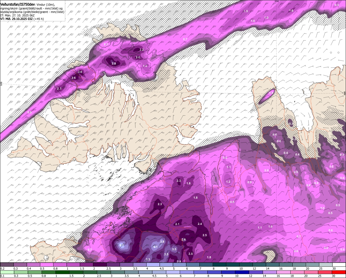Click the '20W' longitude label
Image resolution: width=346 pixels, height=278 pixels.
(x=276, y=1)
